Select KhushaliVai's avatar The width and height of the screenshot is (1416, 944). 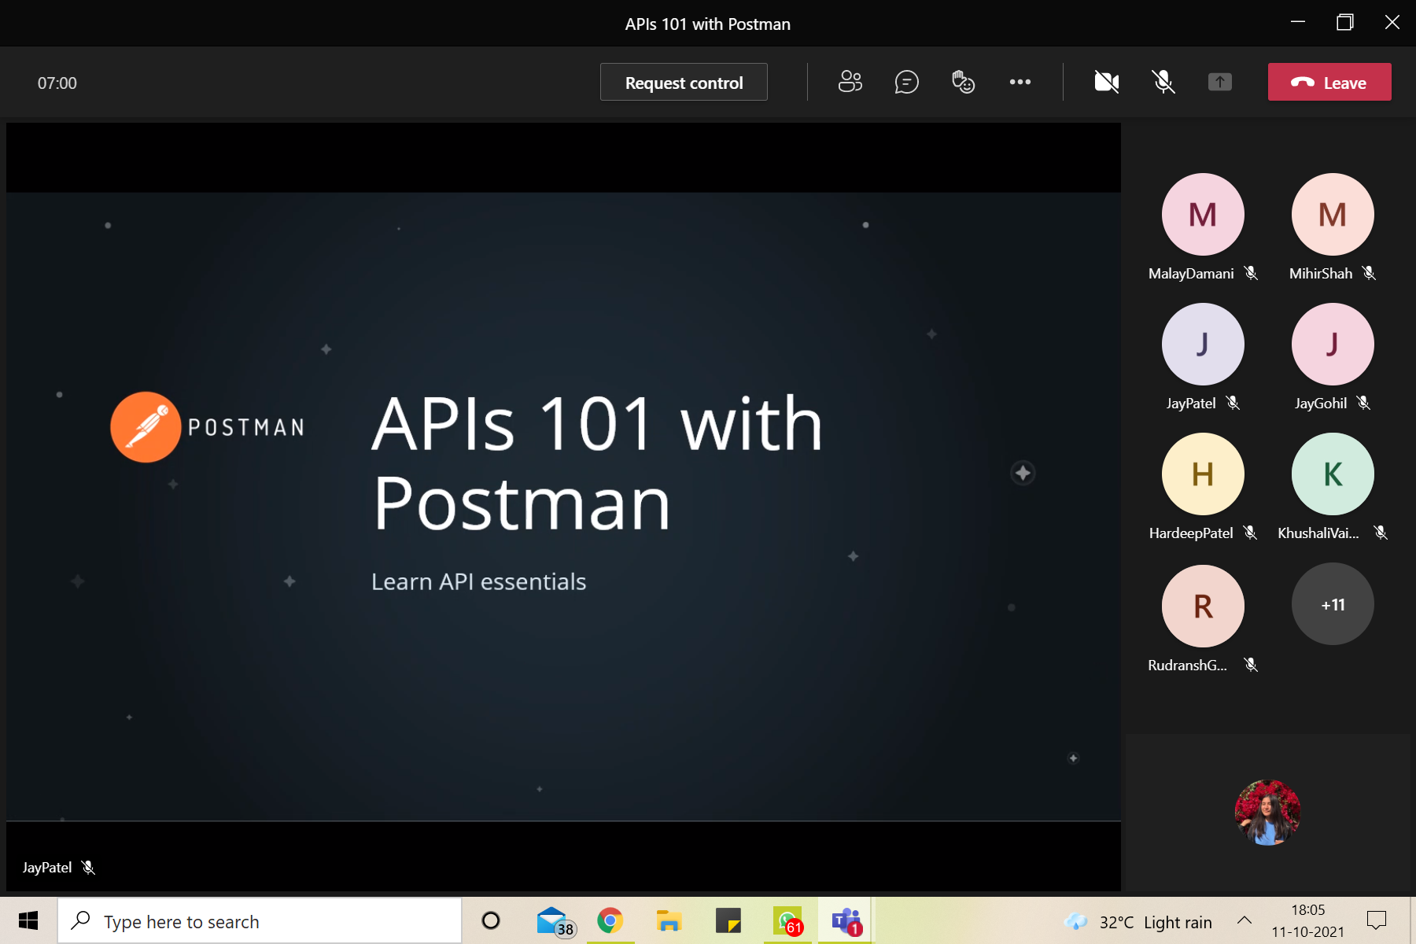click(x=1333, y=474)
